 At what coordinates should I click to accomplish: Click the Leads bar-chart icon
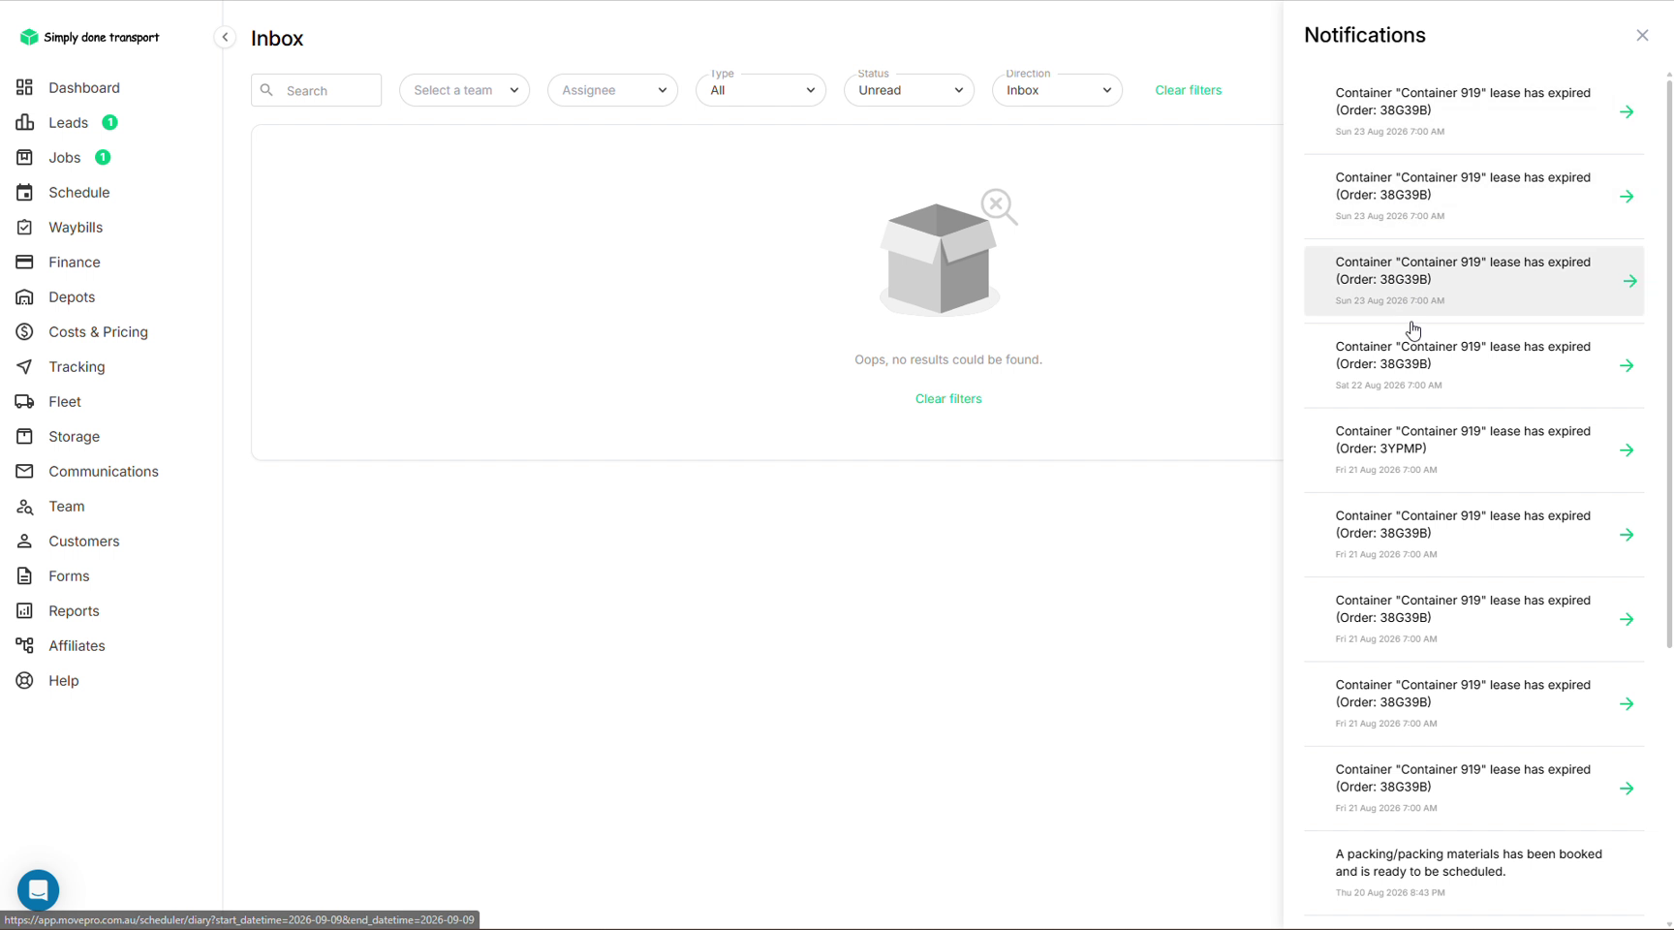pyautogui.click(x=24, y=122)
